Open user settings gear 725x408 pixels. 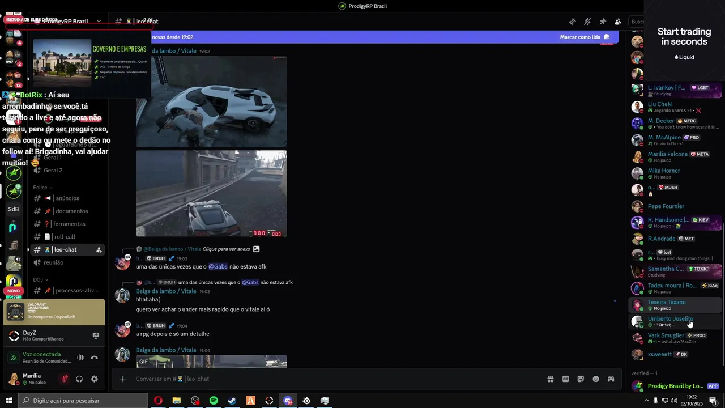point(95,379)
